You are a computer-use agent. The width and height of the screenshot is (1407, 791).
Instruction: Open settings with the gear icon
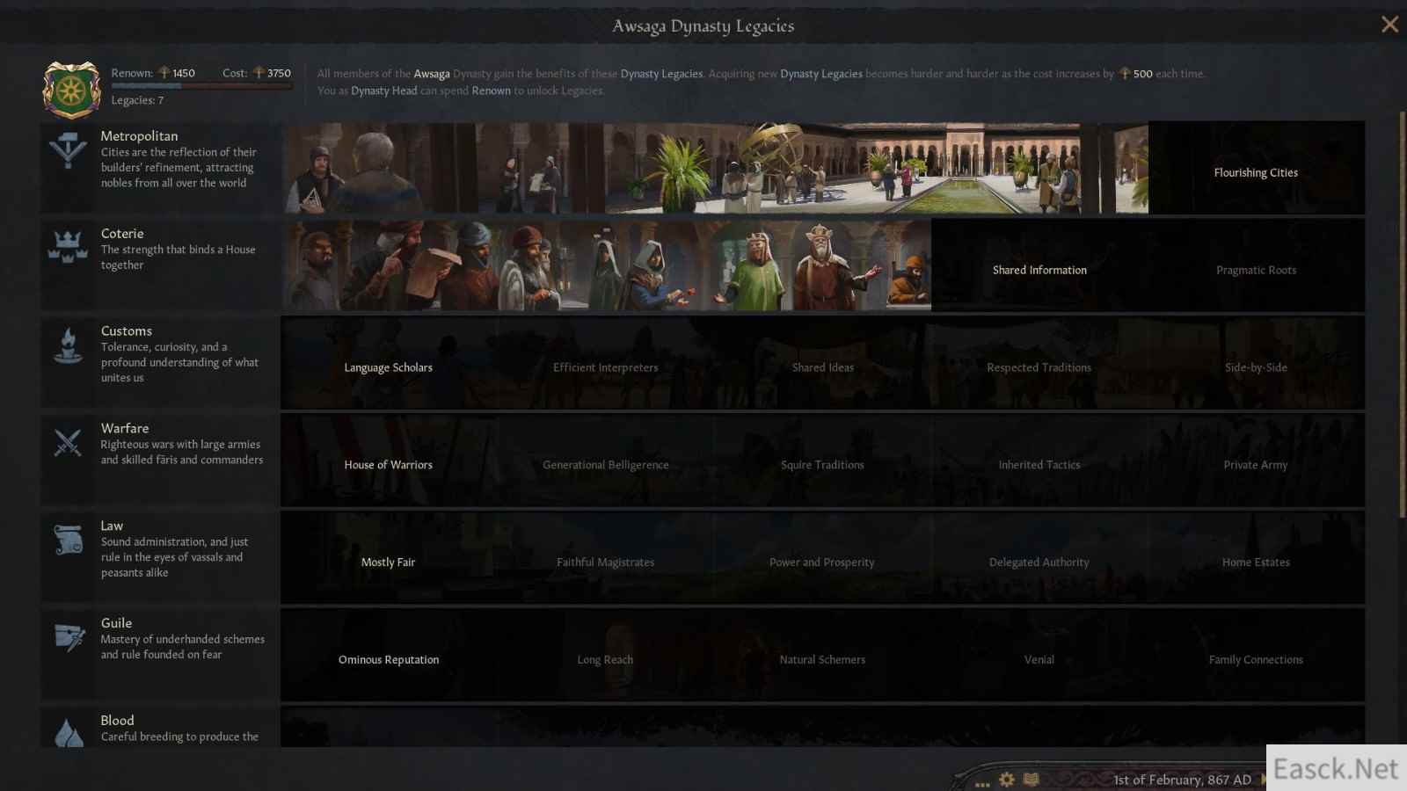point(1007,780)
